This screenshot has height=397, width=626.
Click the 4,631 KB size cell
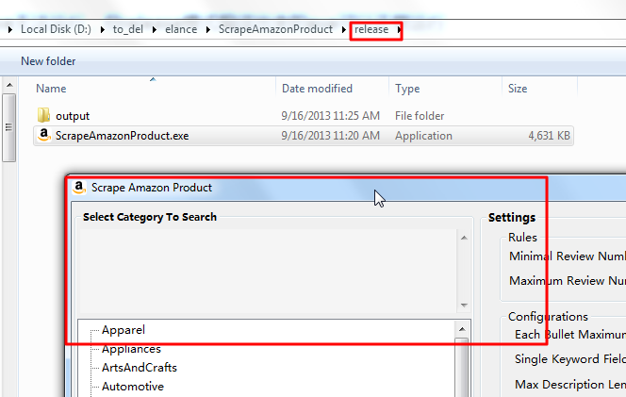(x=550, y=136)
